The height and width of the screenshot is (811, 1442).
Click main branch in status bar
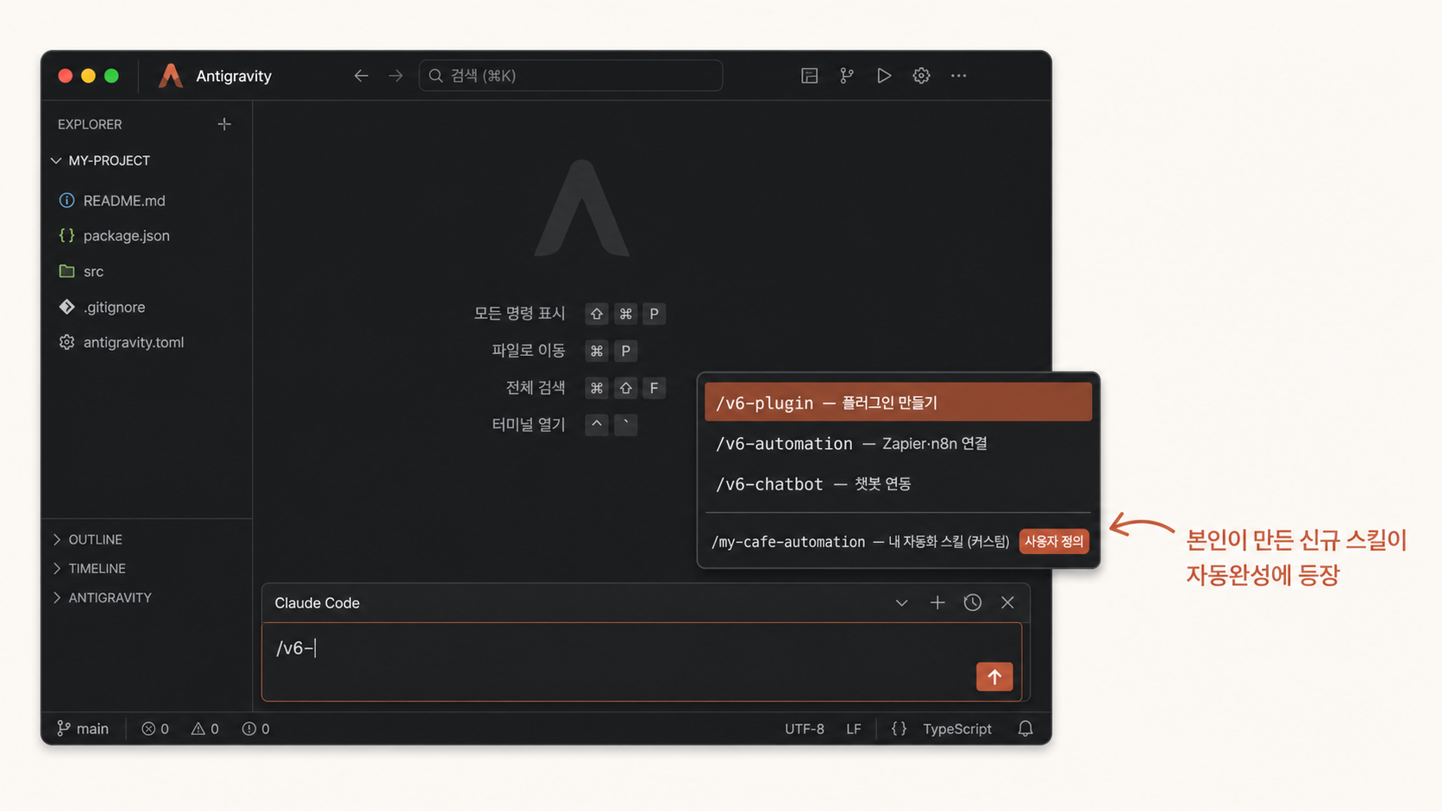83,729
